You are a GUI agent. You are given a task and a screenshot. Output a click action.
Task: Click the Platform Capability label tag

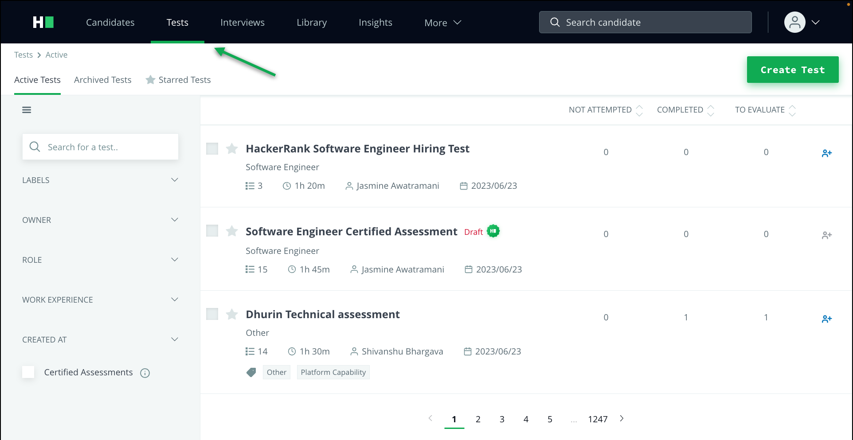click(333, 372)
